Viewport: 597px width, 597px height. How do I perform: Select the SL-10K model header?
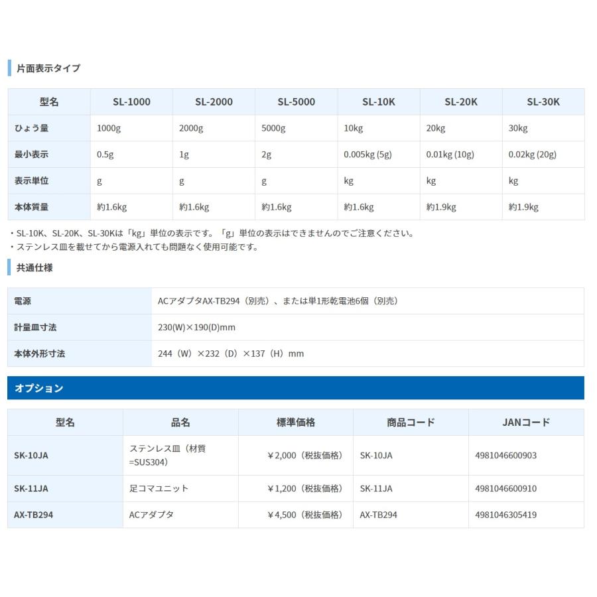pos(378,102)
